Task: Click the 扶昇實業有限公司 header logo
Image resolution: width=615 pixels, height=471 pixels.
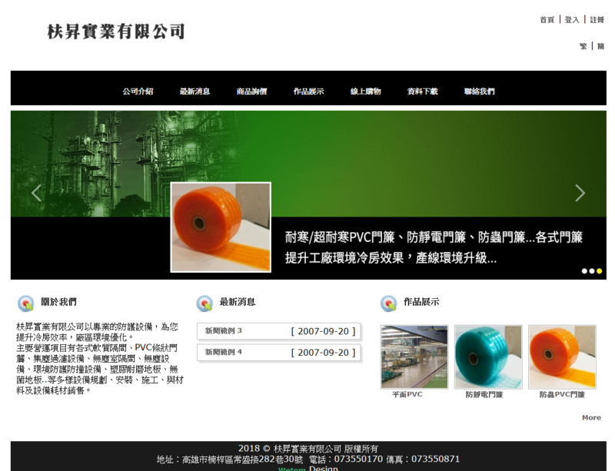Action: click(116, 32)
